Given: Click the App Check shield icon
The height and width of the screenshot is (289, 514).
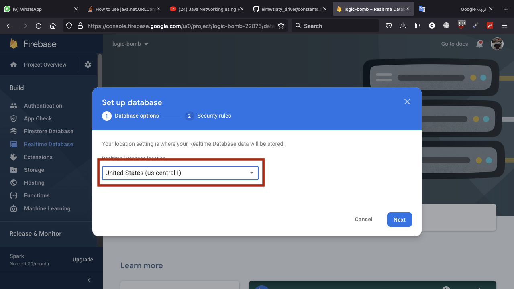Looking at the screenshot, I should [x=14, y=118].
